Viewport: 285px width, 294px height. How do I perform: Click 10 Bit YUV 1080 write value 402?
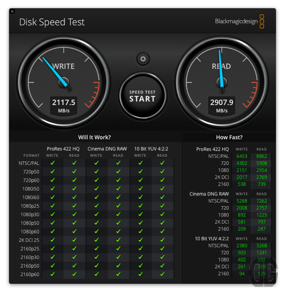242,260
